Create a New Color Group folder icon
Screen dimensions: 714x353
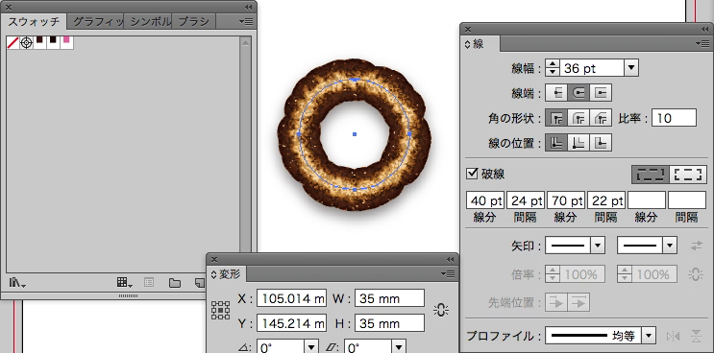[x=174, y=283]
